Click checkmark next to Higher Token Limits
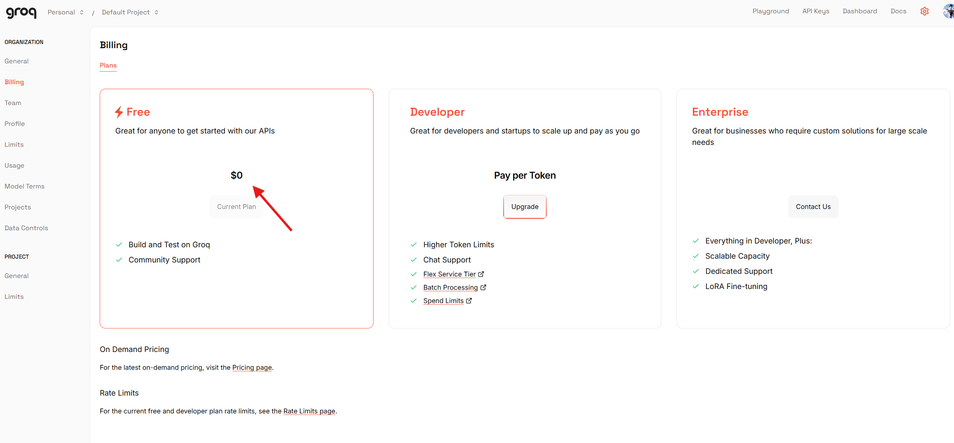 coord(414,245)
